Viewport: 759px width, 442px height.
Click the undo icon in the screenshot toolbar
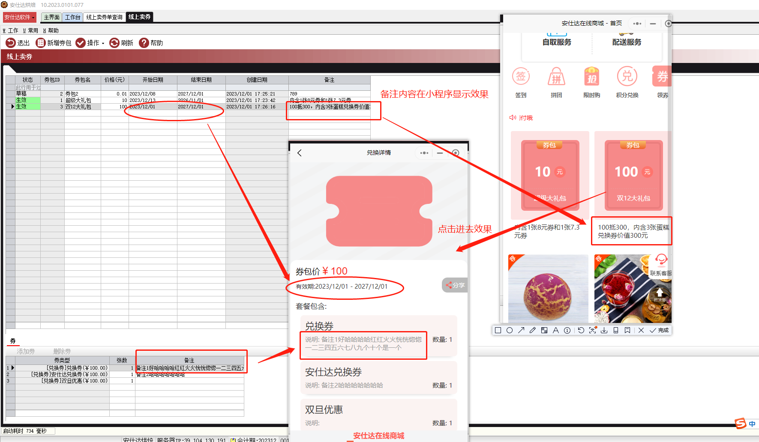point(581,330)
